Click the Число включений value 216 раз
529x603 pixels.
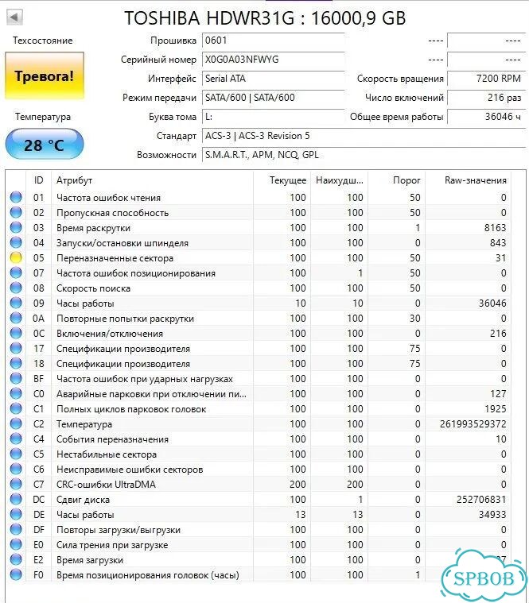[x=486, y=98]
